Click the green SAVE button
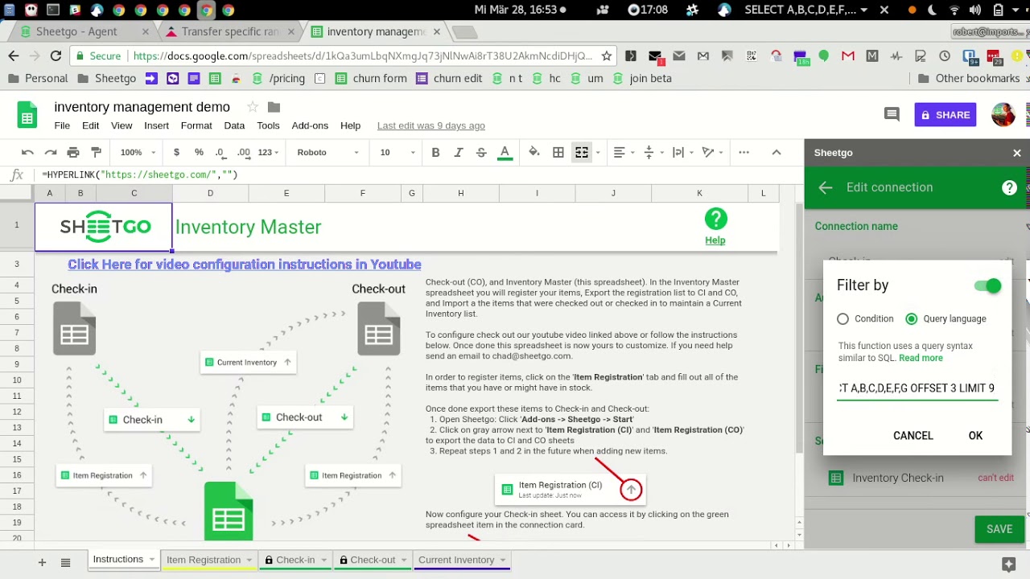Image resolution: width=1030 pixels, height=579 pixels. point(999,529)
